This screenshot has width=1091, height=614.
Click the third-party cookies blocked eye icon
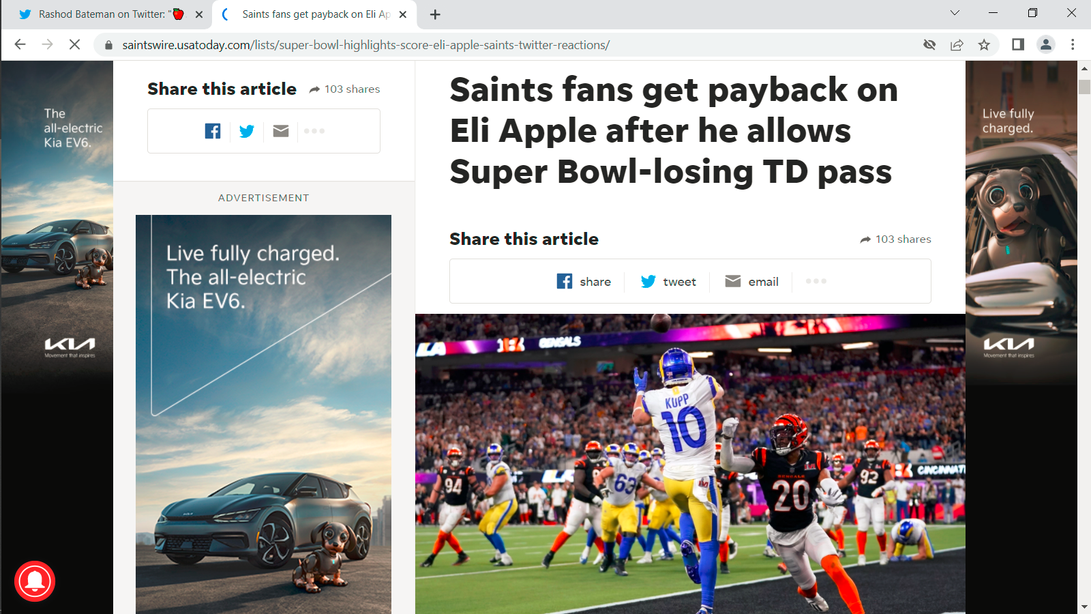tap(929, 45)
